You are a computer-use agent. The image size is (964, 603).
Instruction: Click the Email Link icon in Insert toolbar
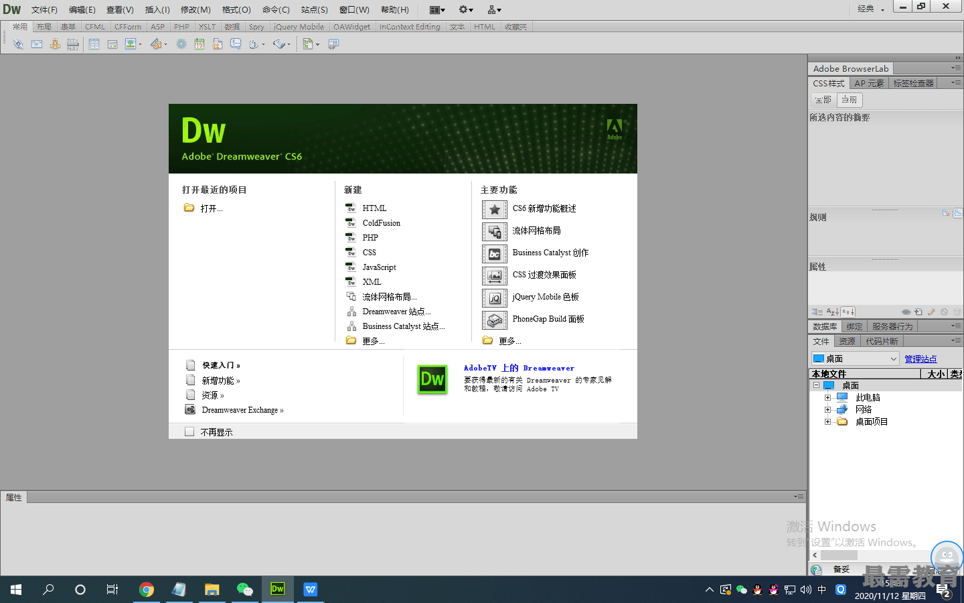tap(37, 44)
